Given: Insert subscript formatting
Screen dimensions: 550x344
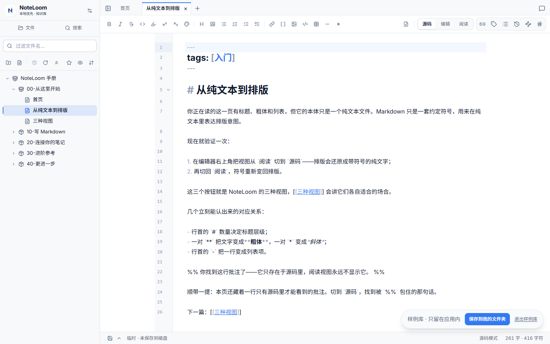Looking at the screenshot, I should tap(176, 24).
